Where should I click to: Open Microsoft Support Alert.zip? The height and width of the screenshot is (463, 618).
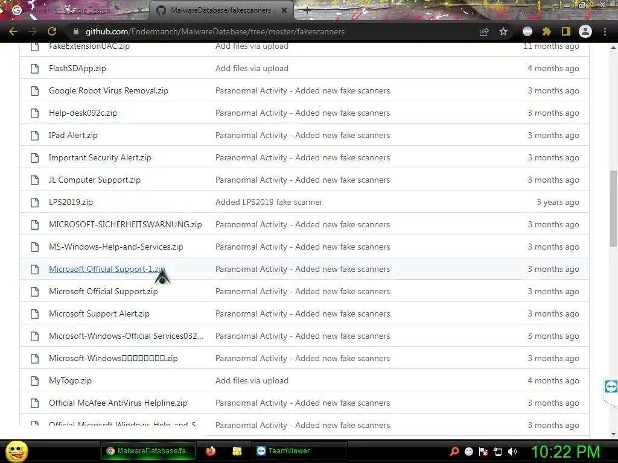coord(99,313)
